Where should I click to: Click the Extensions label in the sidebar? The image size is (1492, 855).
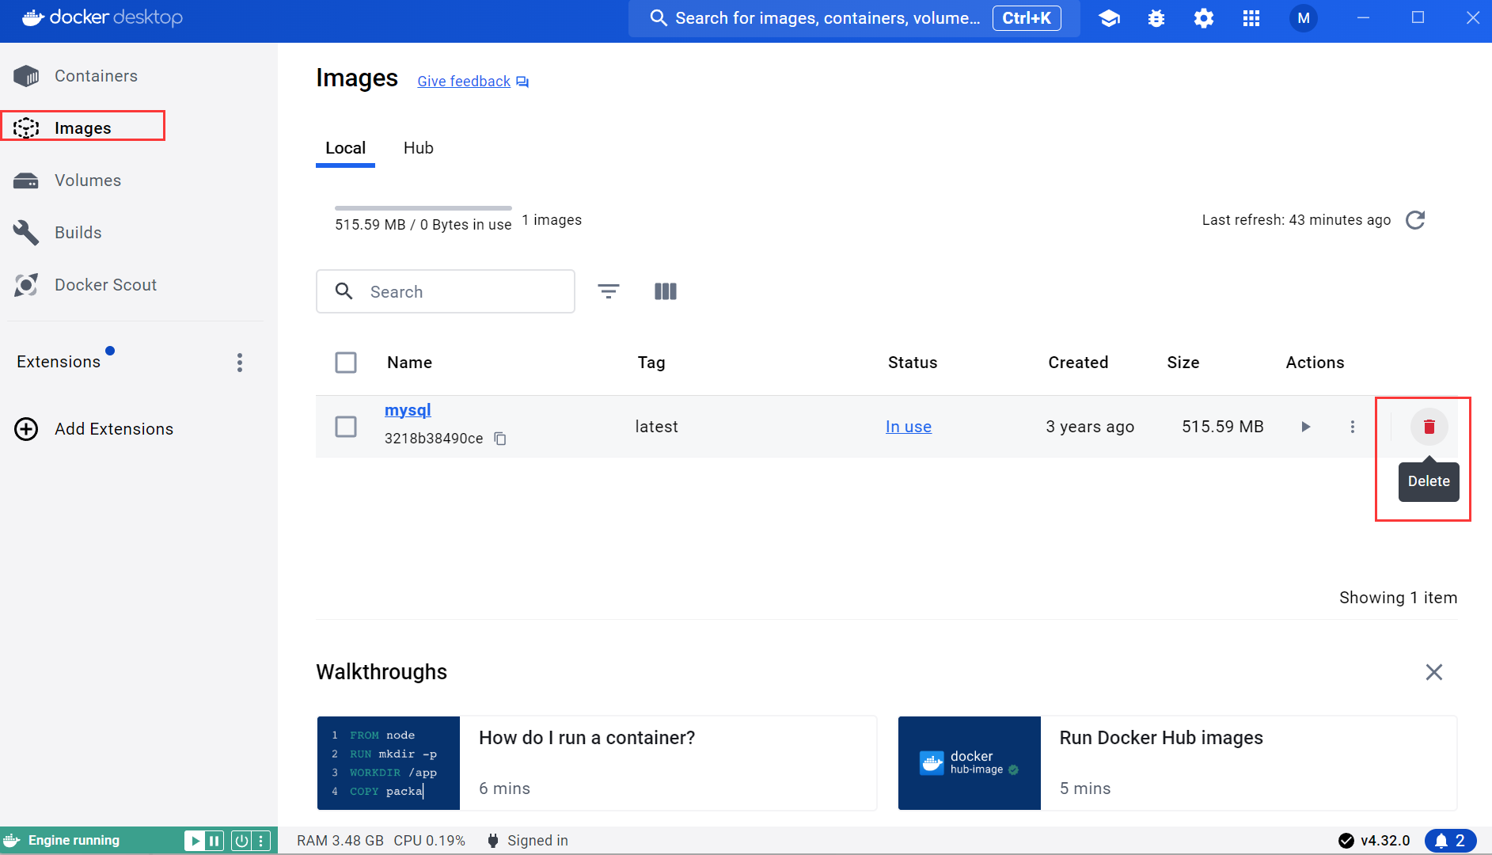[x=59, y=362]
